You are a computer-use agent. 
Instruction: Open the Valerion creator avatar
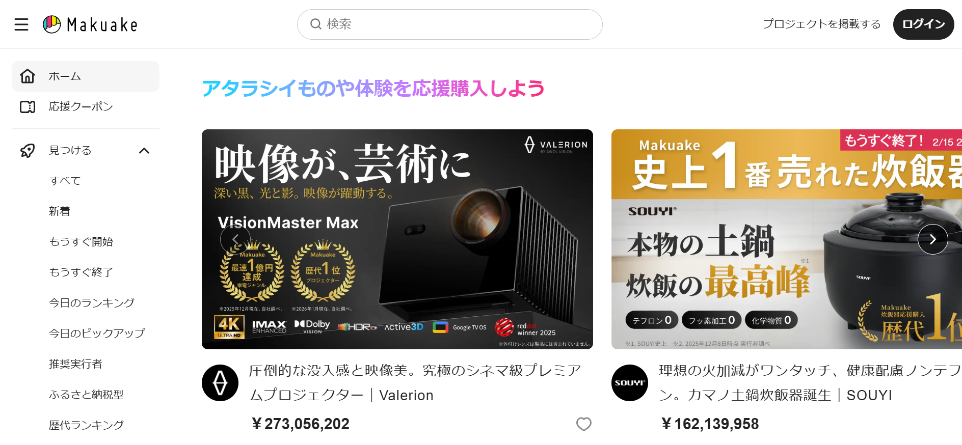(x=220, y=383)
